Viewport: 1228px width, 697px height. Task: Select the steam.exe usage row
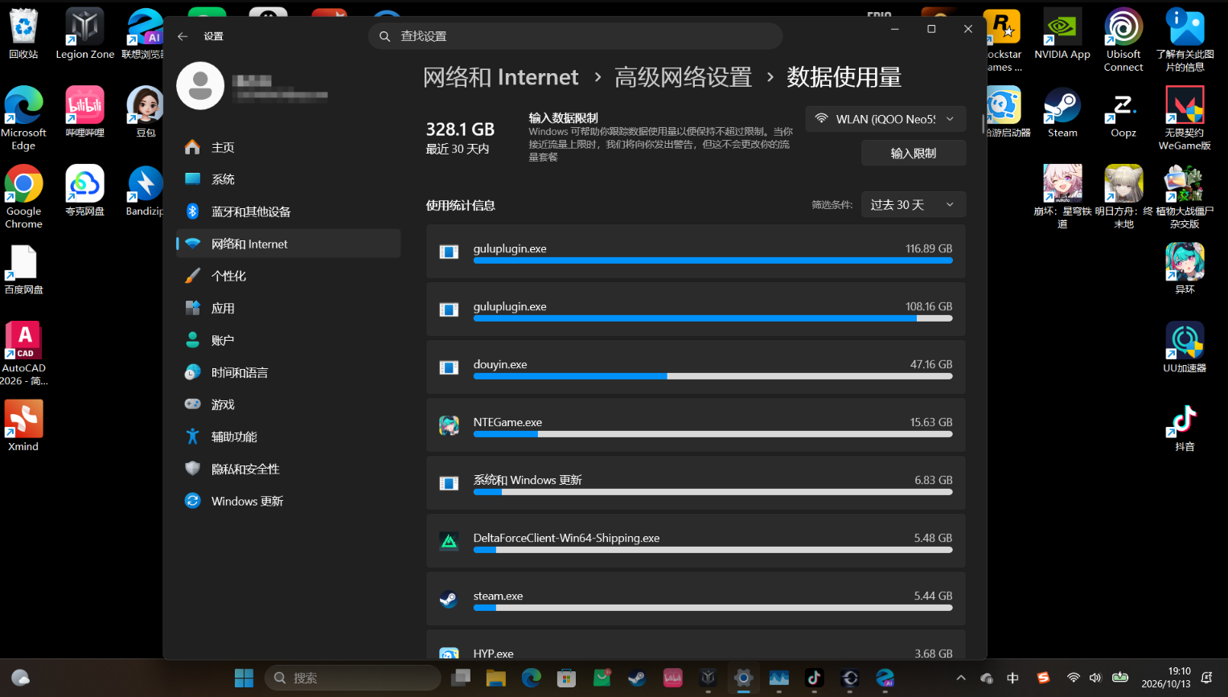click(696, 599)
